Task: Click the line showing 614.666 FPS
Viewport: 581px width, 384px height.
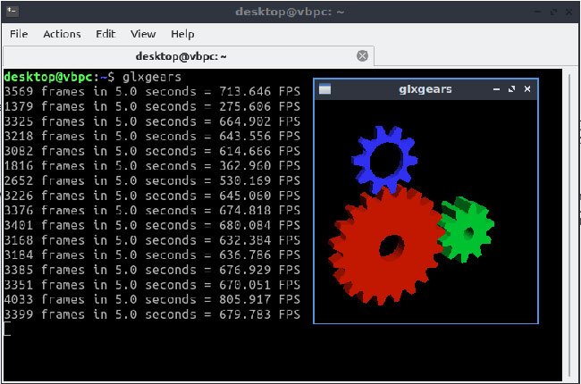Action: click(152, 151)
